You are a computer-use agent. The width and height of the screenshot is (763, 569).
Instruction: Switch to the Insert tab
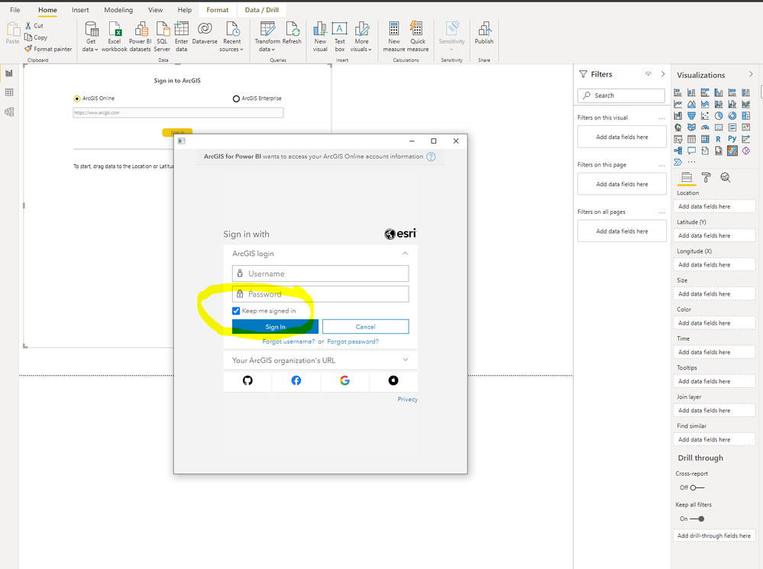click(79, 10)
